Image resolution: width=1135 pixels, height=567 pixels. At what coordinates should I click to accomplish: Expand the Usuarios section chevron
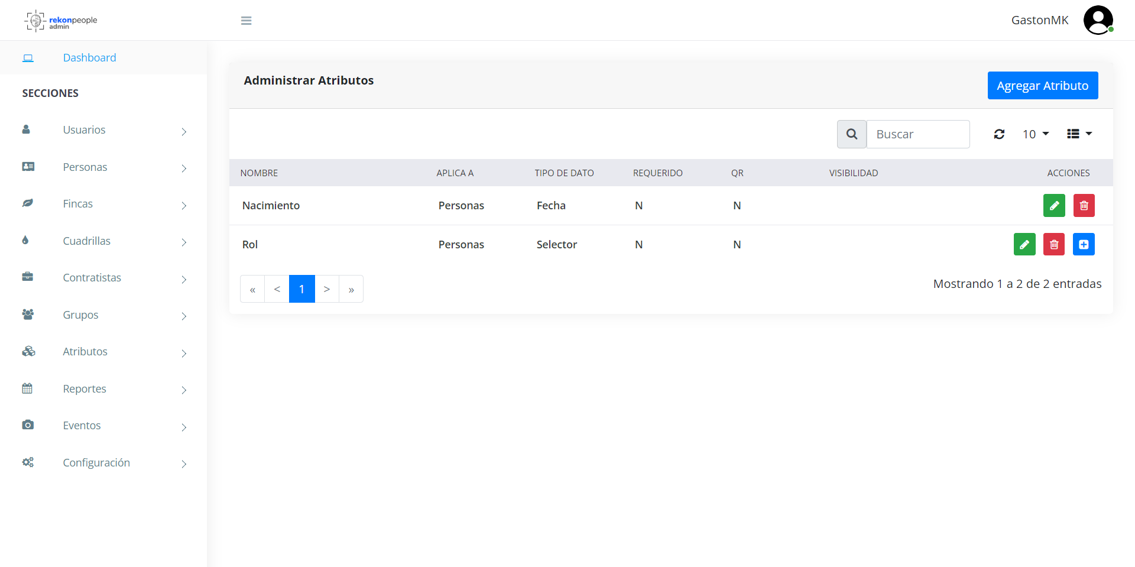(184, 131)
